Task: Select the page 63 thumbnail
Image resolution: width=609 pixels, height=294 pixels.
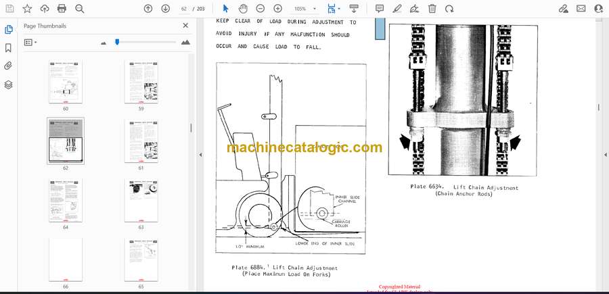Action: (x=141, y=201)
